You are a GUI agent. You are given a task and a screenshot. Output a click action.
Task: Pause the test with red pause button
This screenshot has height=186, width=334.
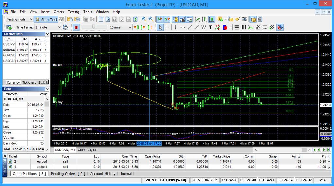click(76, 27)
